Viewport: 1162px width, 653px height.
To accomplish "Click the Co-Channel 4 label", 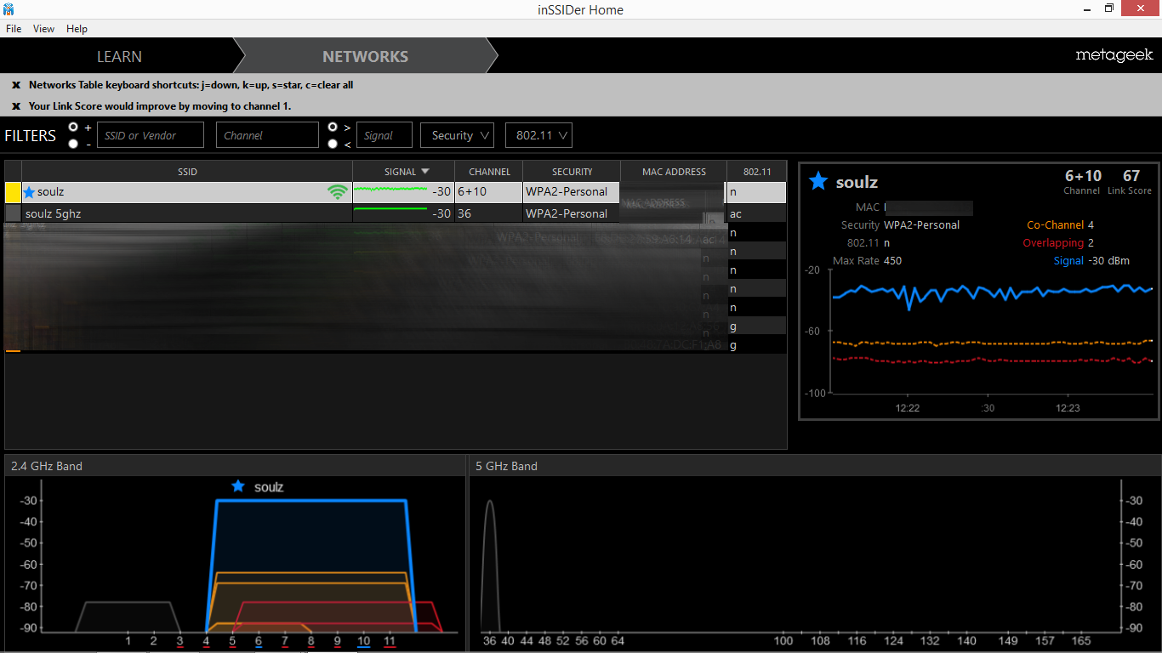I will click(x=1060, y=225).
